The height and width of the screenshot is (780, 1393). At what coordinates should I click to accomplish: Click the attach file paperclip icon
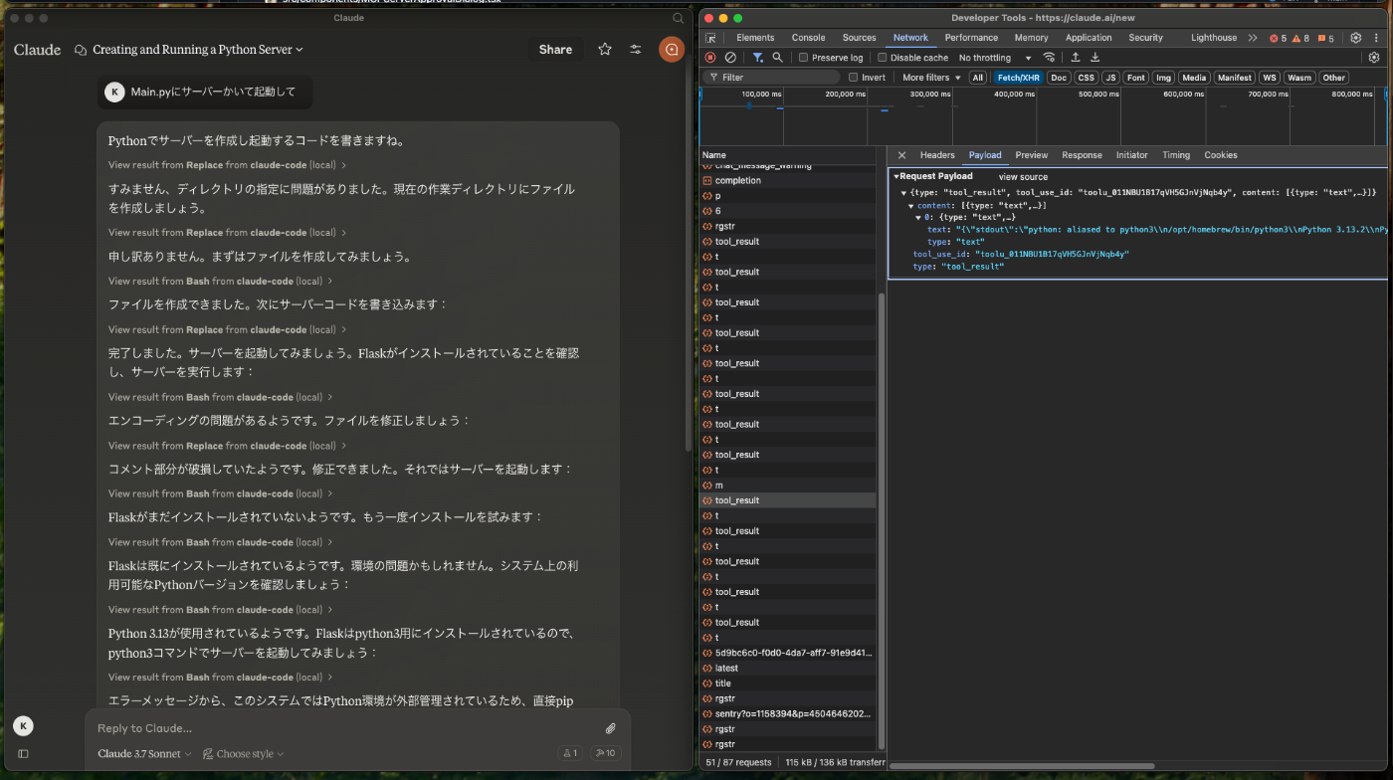click(610, 728)
